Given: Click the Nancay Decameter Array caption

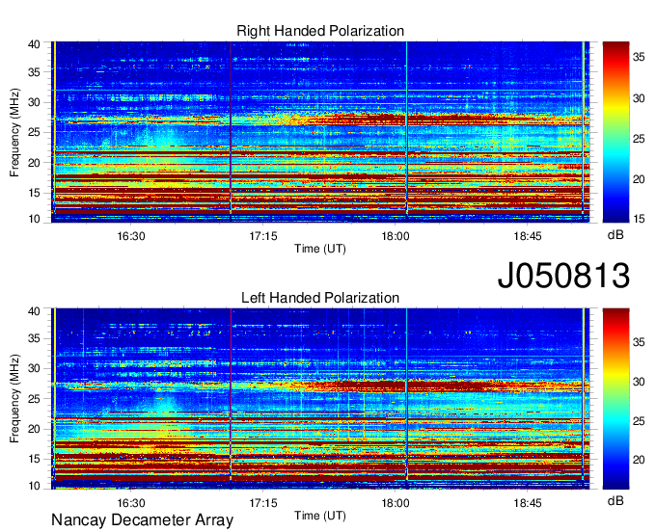Looking at the screenshot, I should (142, 520).
